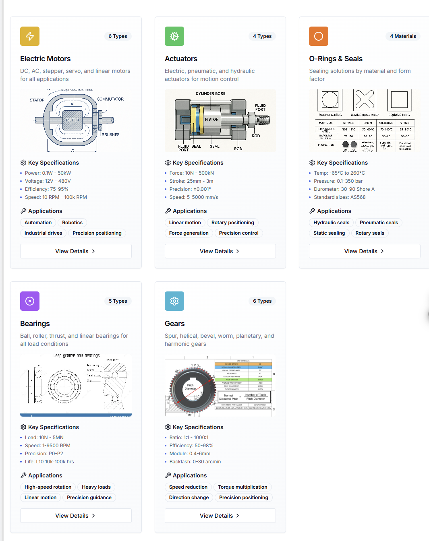Click the Key Specifications gear icon under Gears
This screenshot has width=429, height=541.
click(x=168, y=427)
